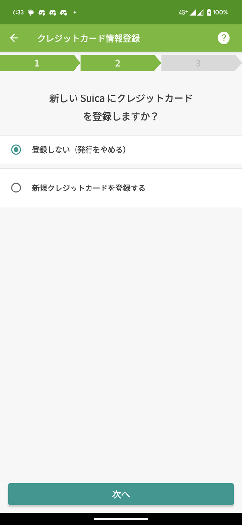Tap the cellular signal strength icon
The height and width of the screenshot is (525, 242).
point(193,13)
